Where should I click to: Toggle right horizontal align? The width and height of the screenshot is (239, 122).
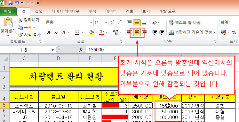[x=144, y=32]
